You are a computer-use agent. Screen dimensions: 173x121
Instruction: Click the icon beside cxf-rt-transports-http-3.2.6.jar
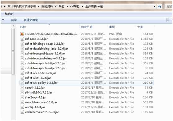pos(22,63)
